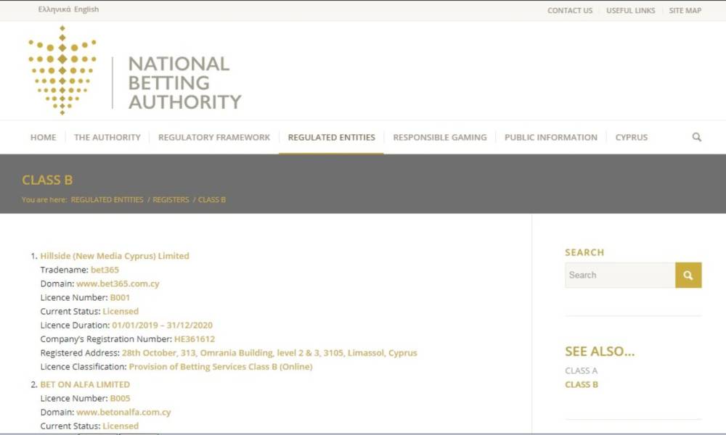This screenshot has width=726, height=435.
Task: Switch language to Ελληνικά
Action: tap(54, 9)
